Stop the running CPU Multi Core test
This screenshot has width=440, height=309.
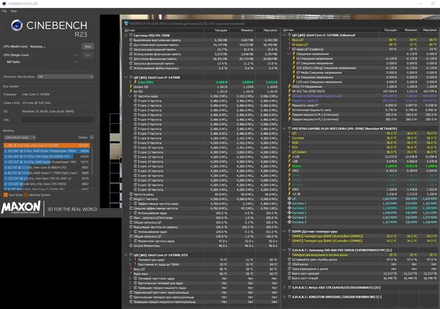point(88,47)
